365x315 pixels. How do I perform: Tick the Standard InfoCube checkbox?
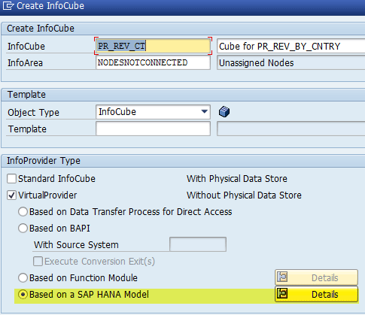tap(11, 179)
